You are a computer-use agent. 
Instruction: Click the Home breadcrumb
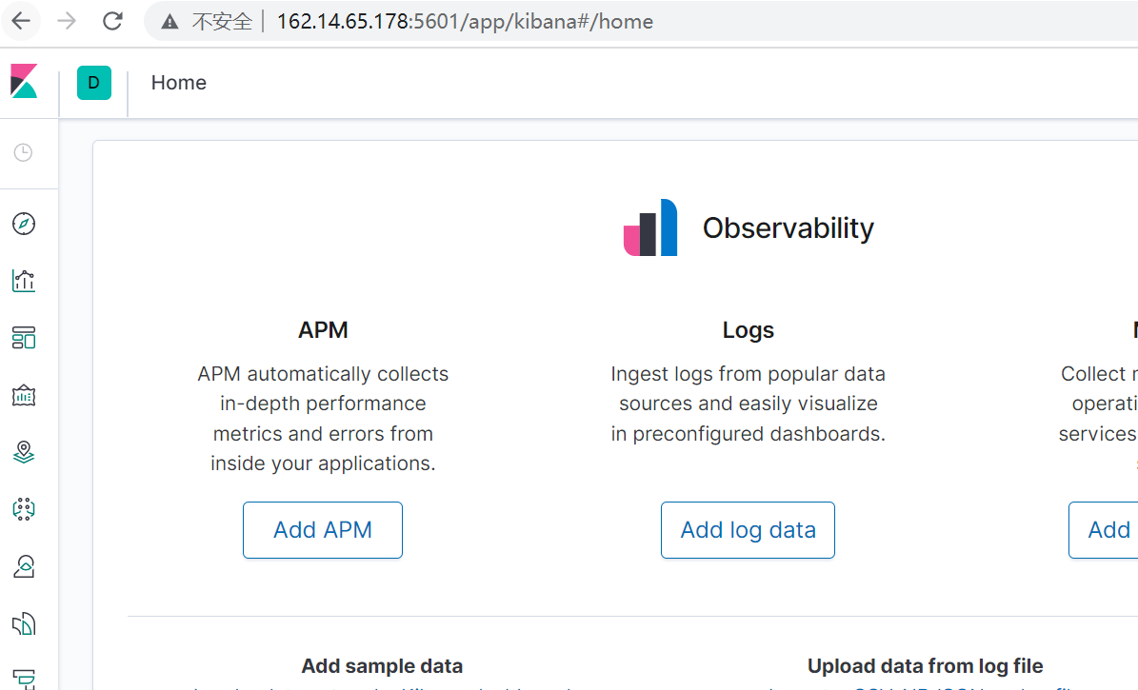[178, 83]
